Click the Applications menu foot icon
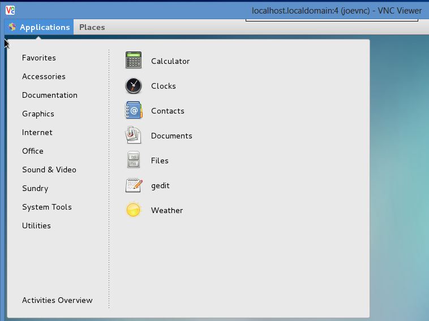This screenshot has height=321, width=429. coord(12,27)
